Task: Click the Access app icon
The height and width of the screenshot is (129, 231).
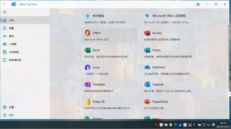Action: (x=147, y=33)
